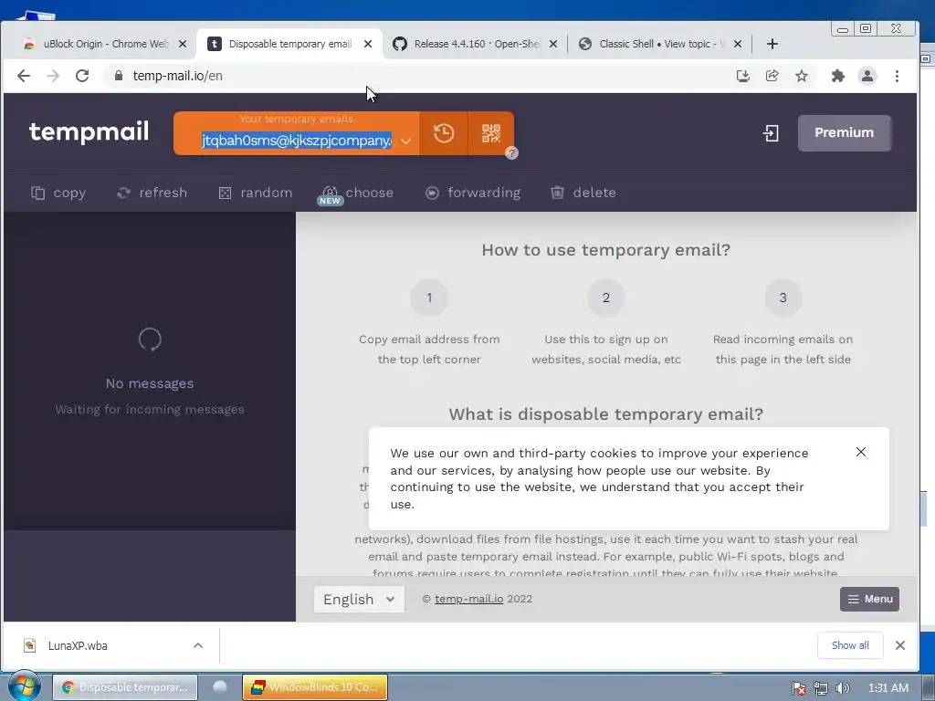935x701 pixels.
Task: Open a new browser tab
Action: click(x=772, y=44)
